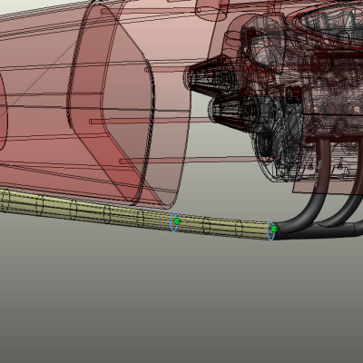Select the green handle at the exhaust collector joint
The width and height of the screenshot is (363, 363).
[x=274, y=229]
